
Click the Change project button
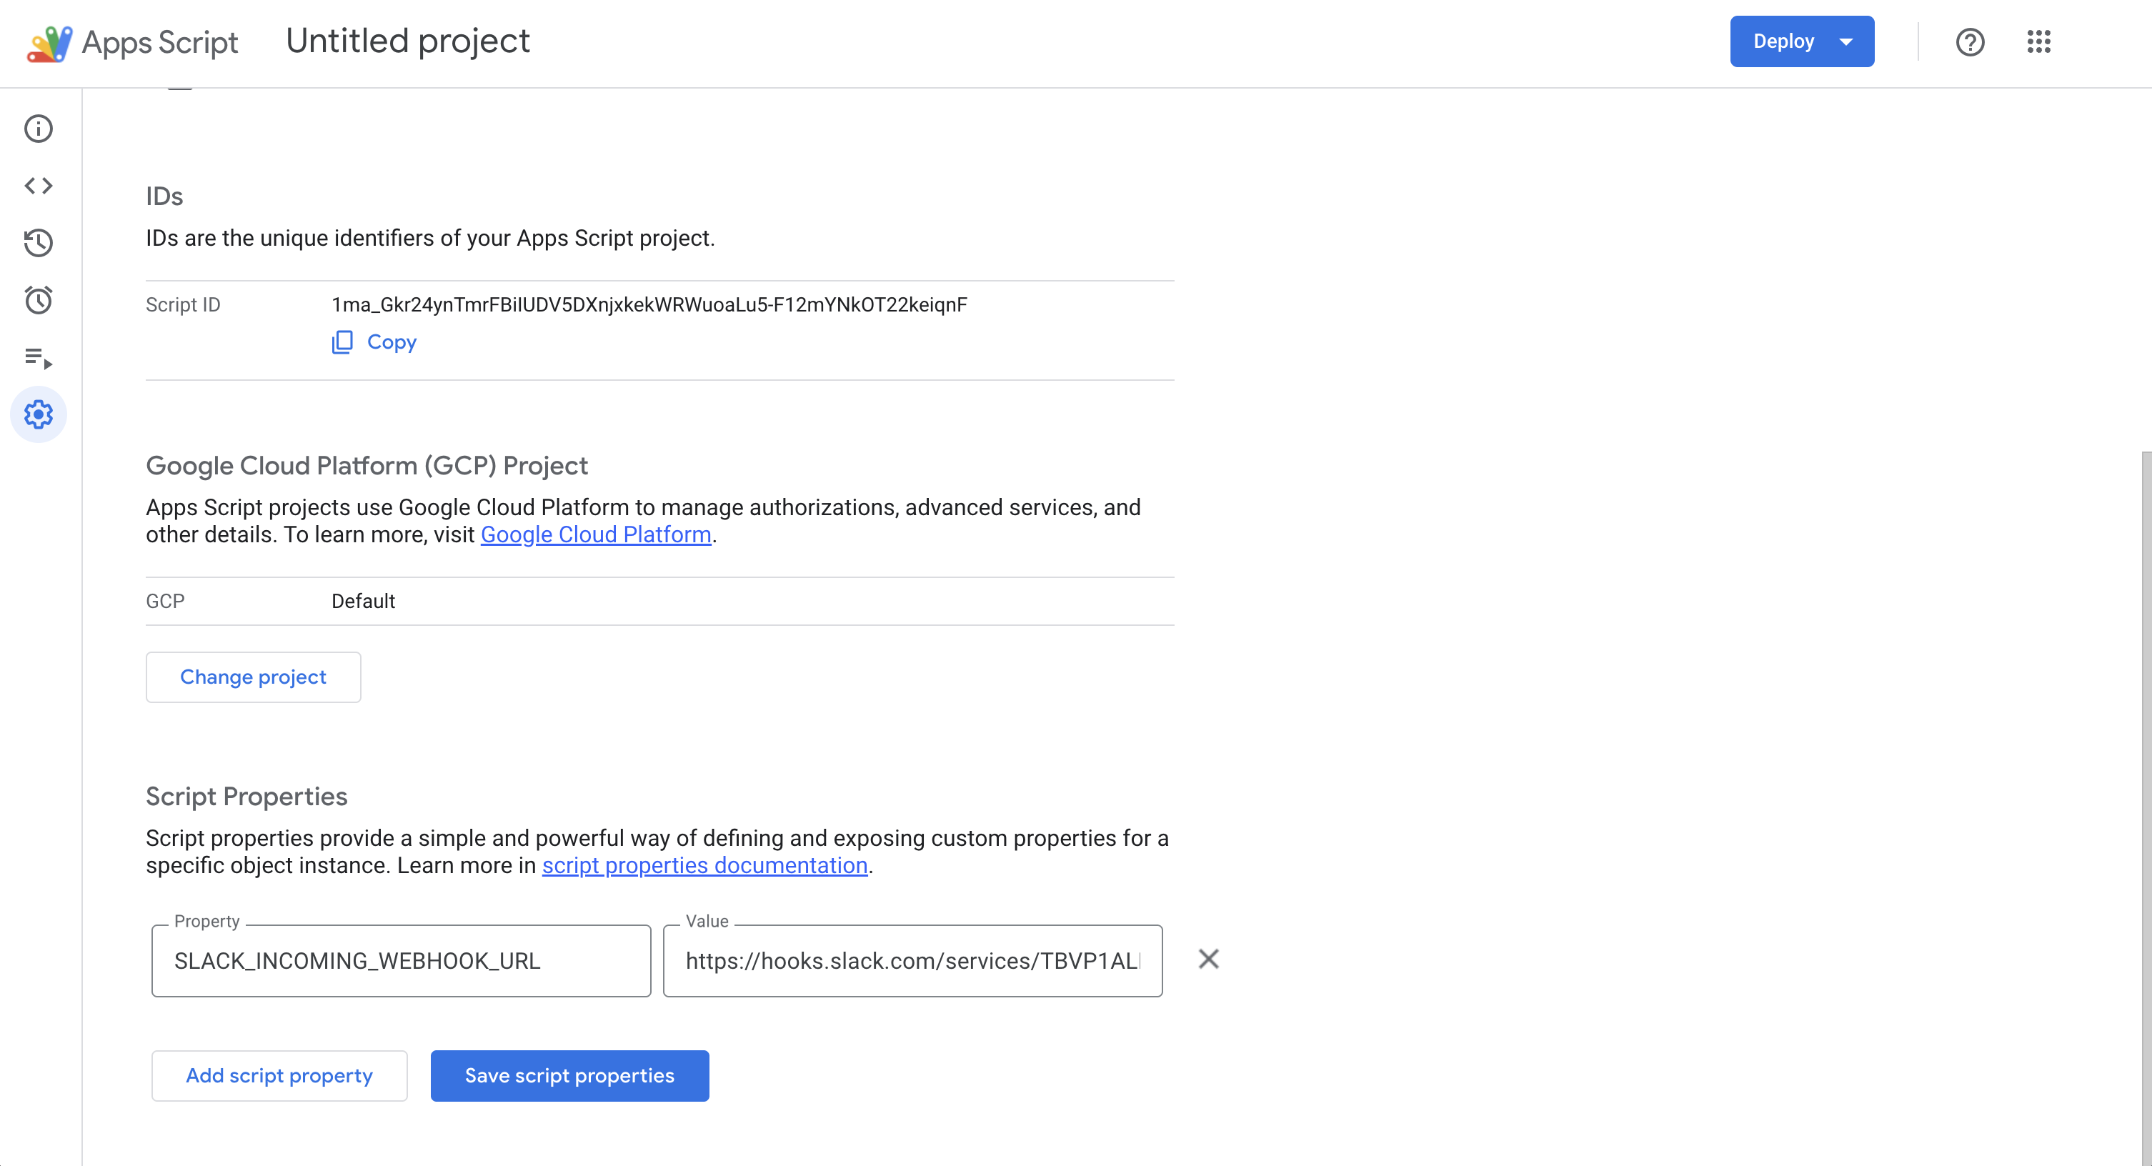[253, 677]
